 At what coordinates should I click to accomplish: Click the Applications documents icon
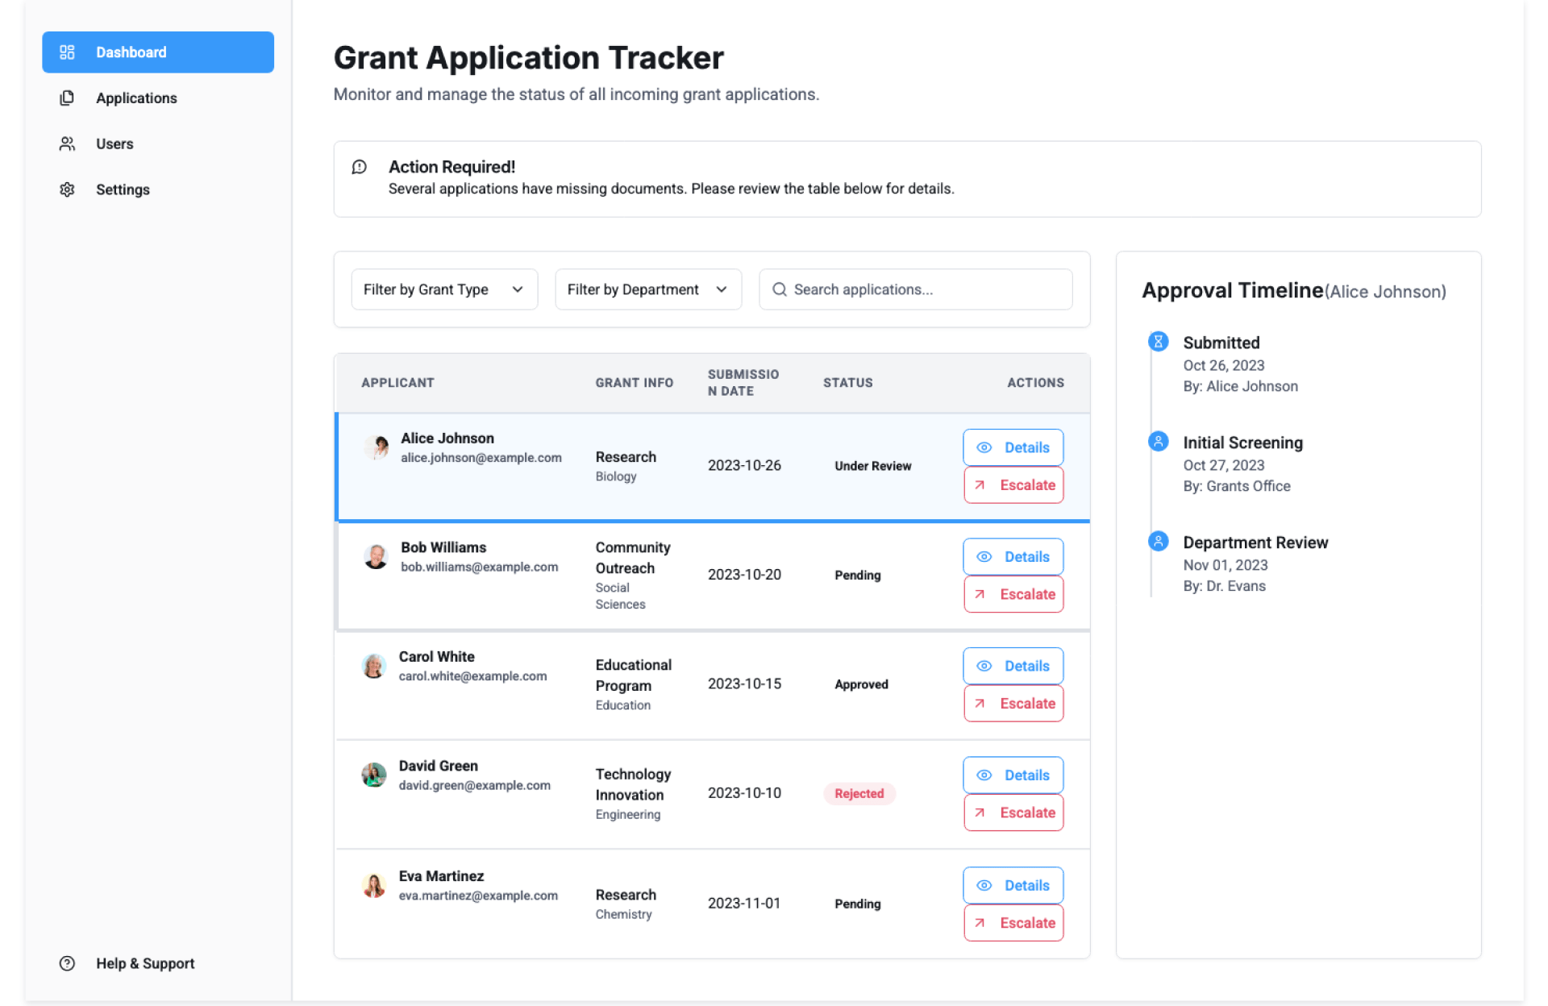click(x=67, y=98)
